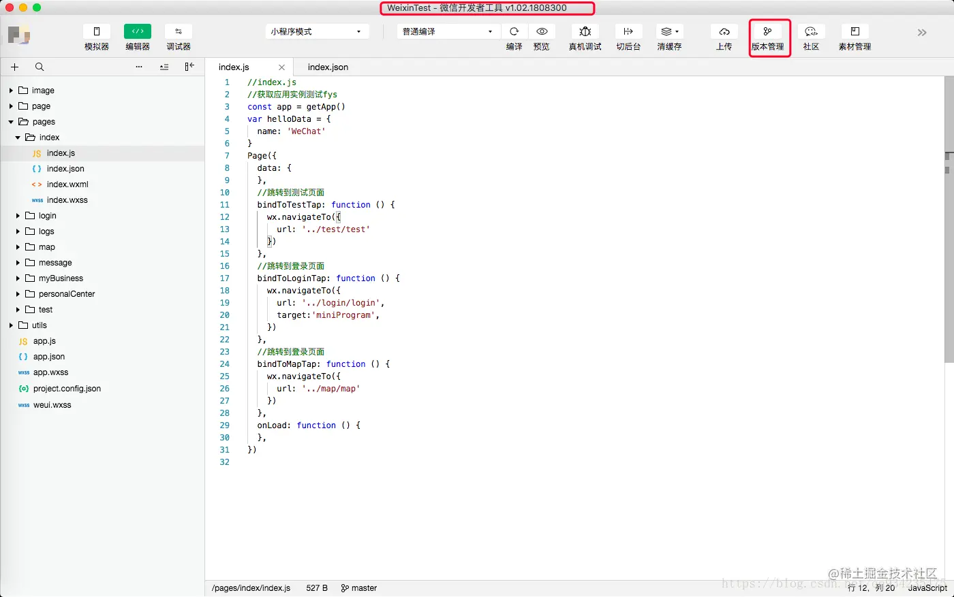Open the 普通编译 compile mode dropdown
The height and width of the screenshot is (597, 954).
pos(448,31)
